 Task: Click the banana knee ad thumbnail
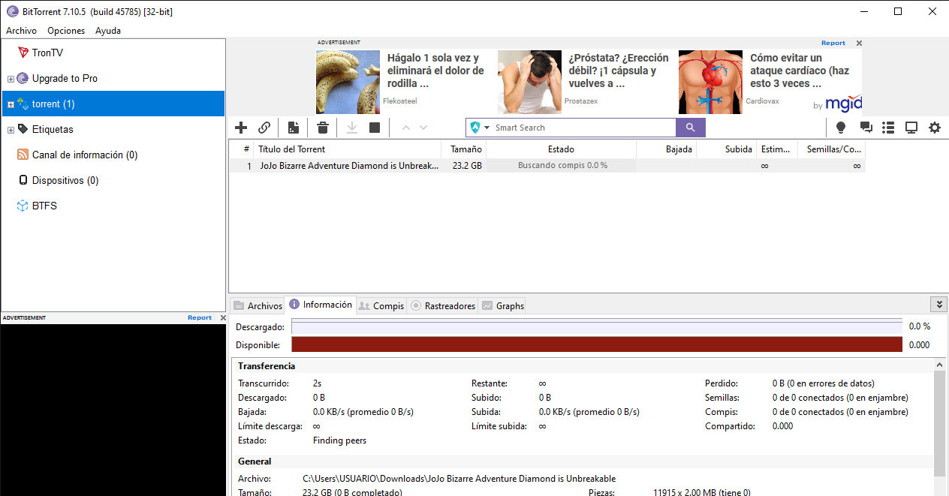(x=348, y=82)
